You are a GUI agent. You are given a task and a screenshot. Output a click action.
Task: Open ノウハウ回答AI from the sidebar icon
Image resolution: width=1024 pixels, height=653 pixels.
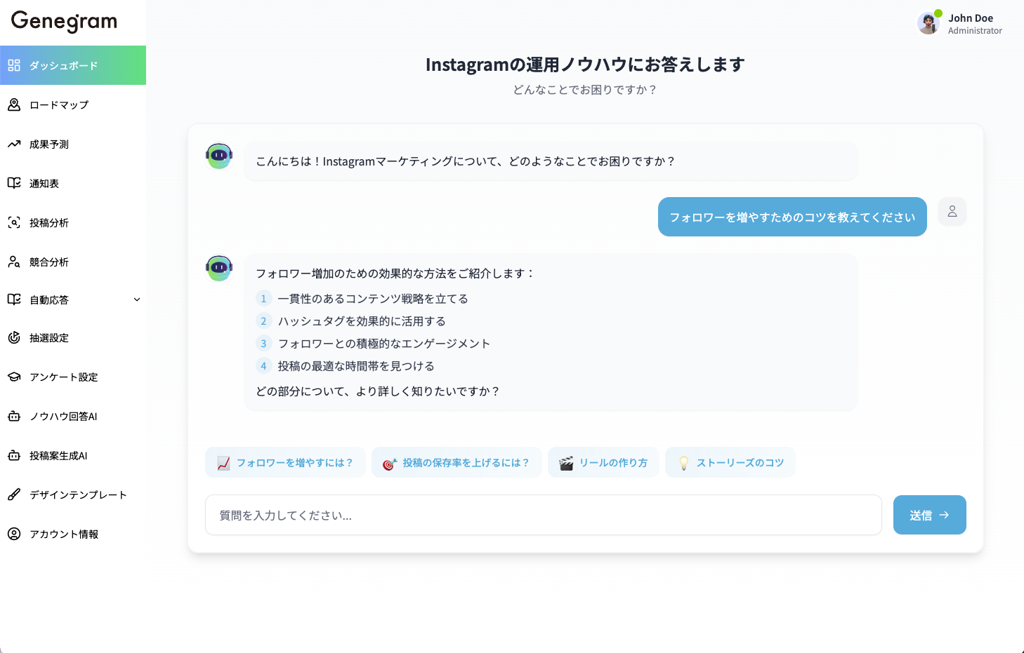pyautogui.click(x=14, y=416)
